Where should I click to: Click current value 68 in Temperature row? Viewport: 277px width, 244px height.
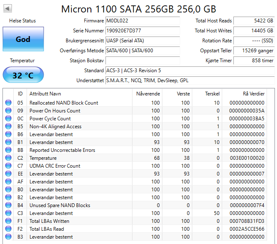point(157,158)
